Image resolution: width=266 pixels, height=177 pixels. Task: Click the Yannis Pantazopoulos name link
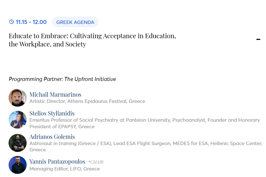pos(57,162)
